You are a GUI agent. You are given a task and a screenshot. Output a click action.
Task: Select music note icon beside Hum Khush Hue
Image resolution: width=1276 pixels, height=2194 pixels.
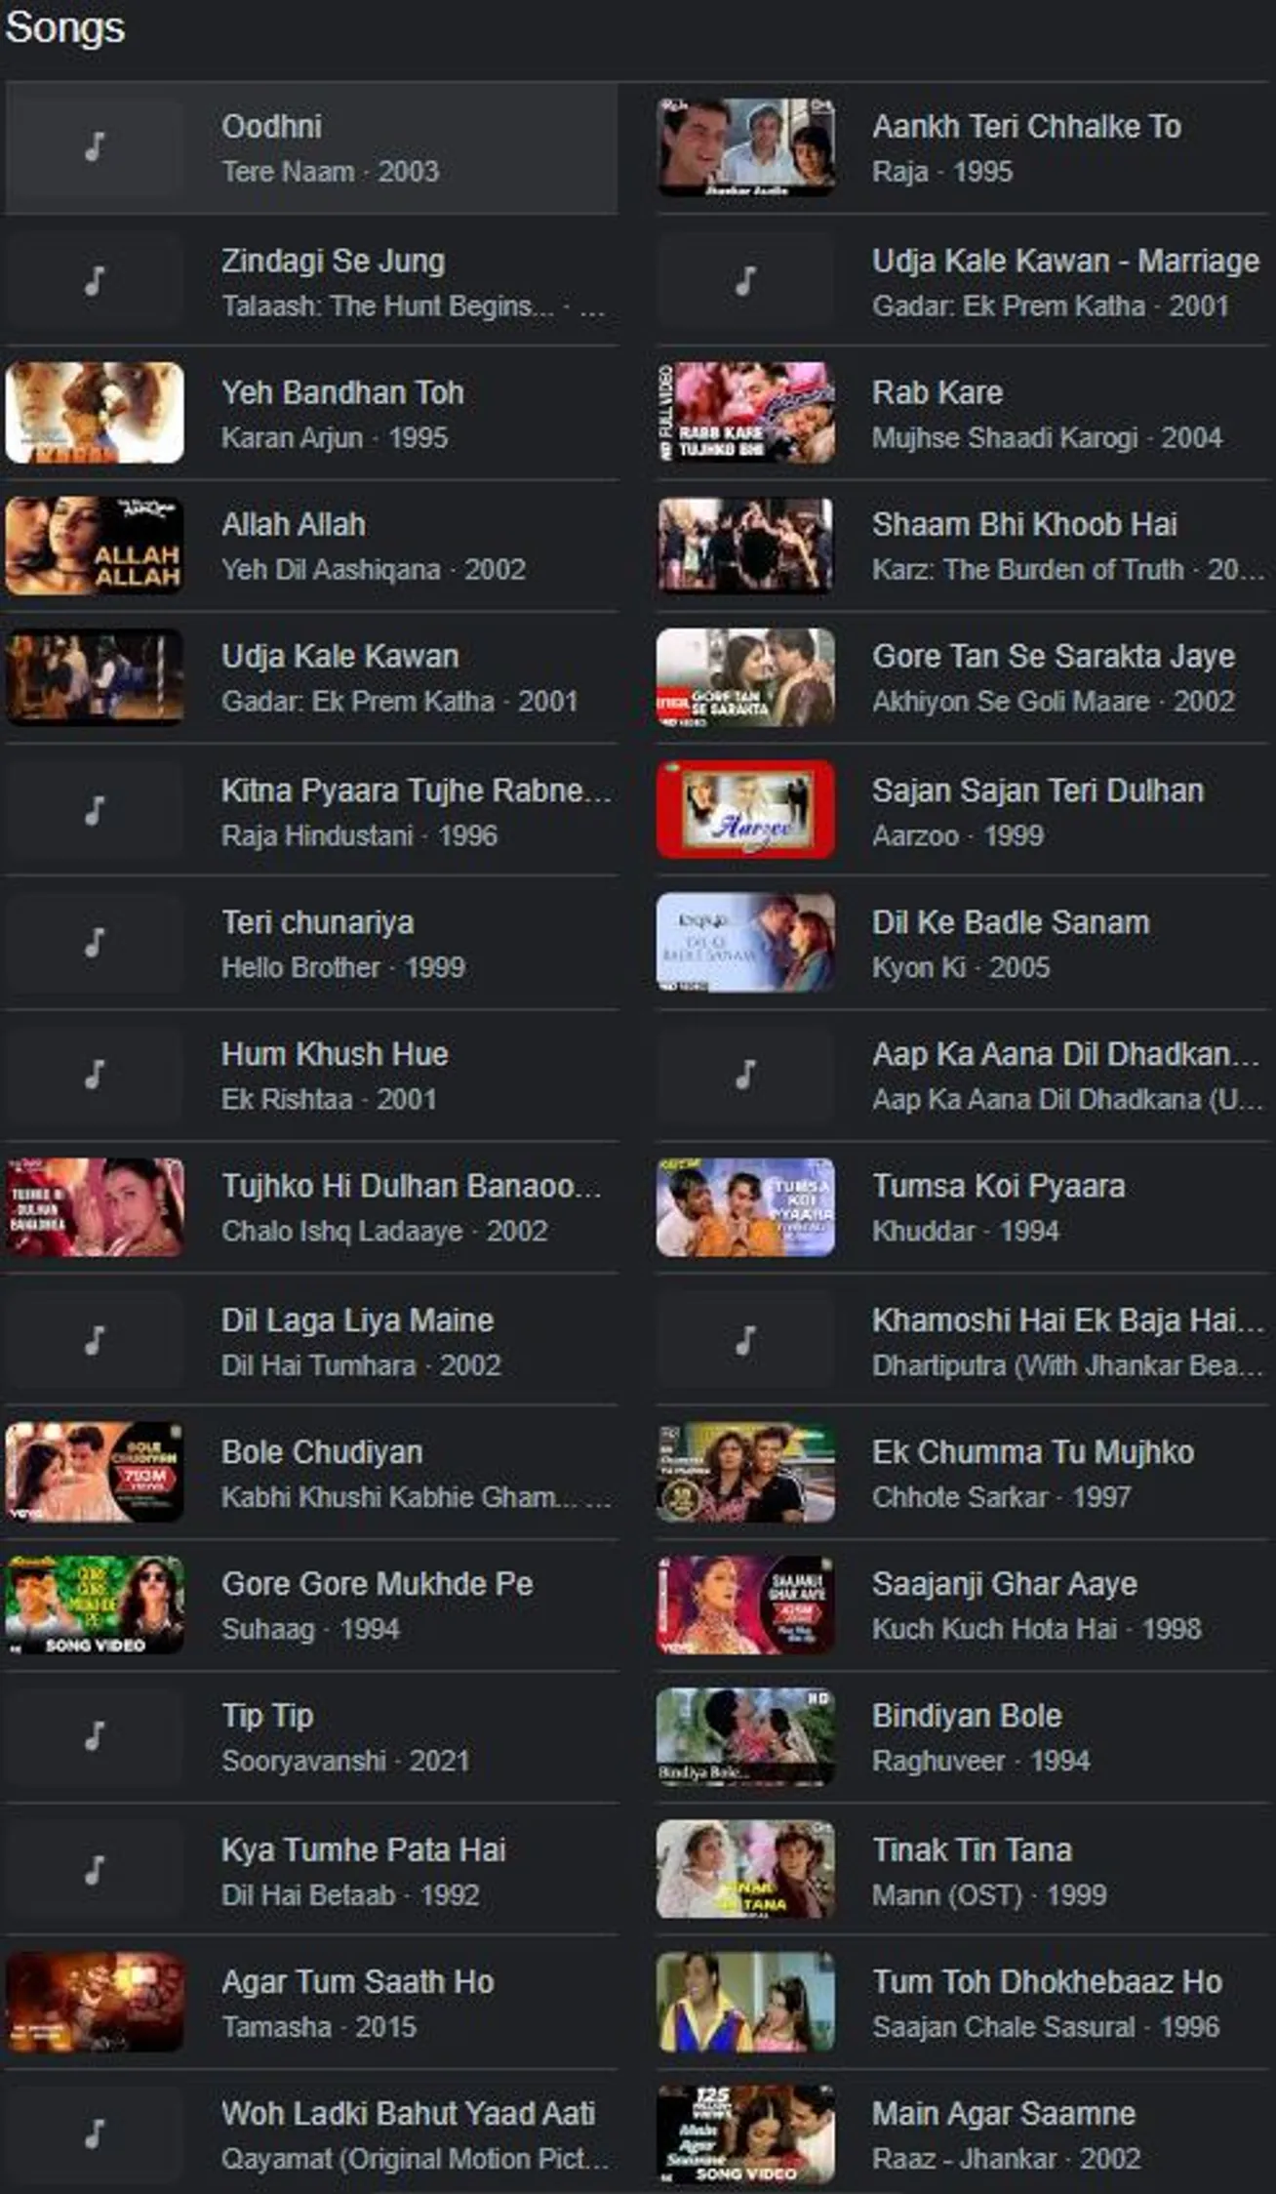pos(95,1075)
